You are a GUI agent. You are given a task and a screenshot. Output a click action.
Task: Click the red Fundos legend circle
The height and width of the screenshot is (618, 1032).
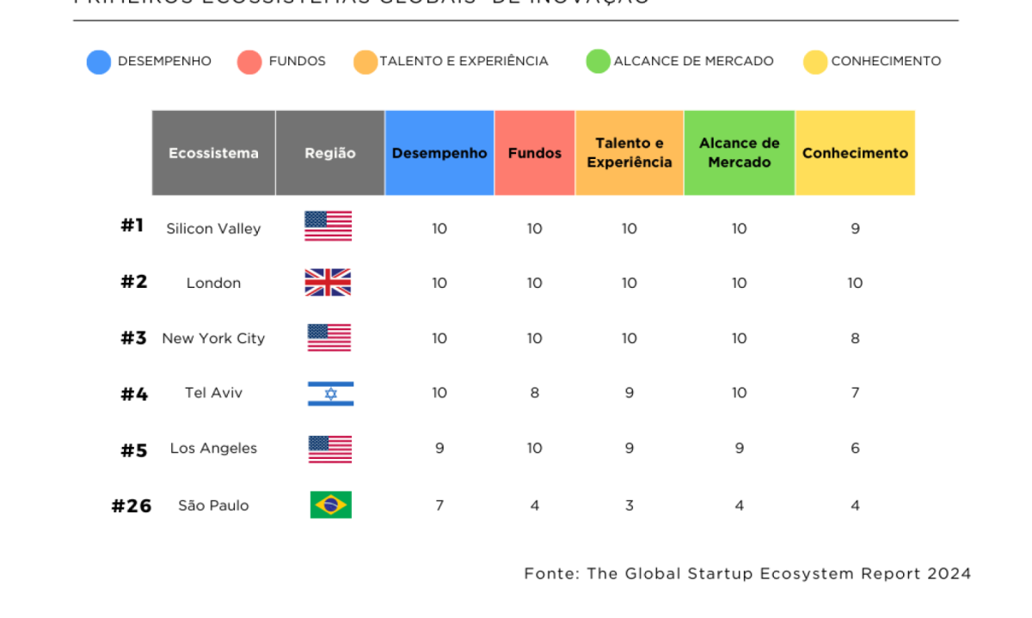tap(249, 62)
